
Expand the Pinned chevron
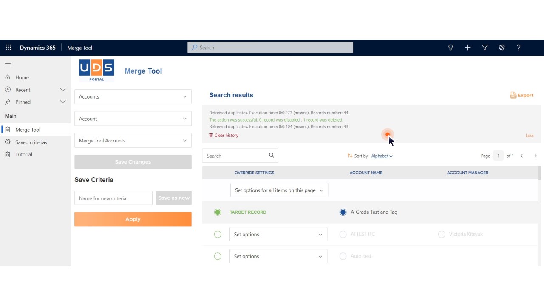pyautogui.click(x=63, y=102)
